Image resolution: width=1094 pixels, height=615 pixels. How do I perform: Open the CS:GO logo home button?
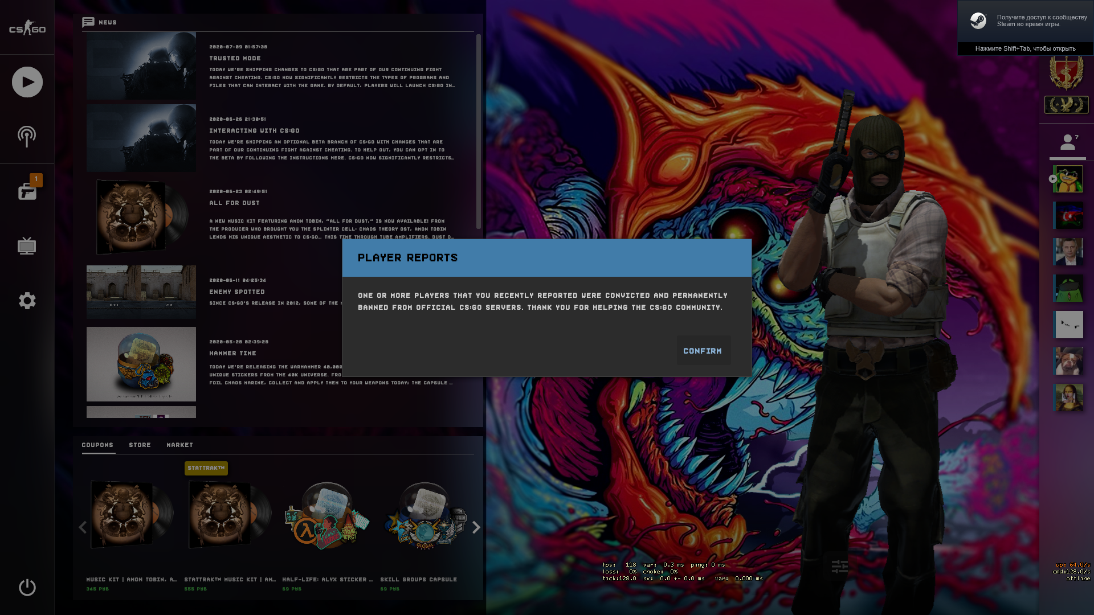pyautogui.click(x=27, y=28)
